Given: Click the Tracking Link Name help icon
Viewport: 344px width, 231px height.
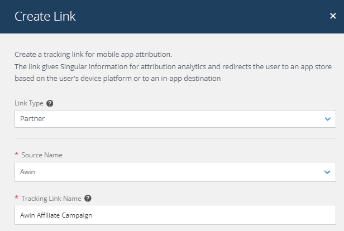Looking at the screenshot, I should coord(88,198).
